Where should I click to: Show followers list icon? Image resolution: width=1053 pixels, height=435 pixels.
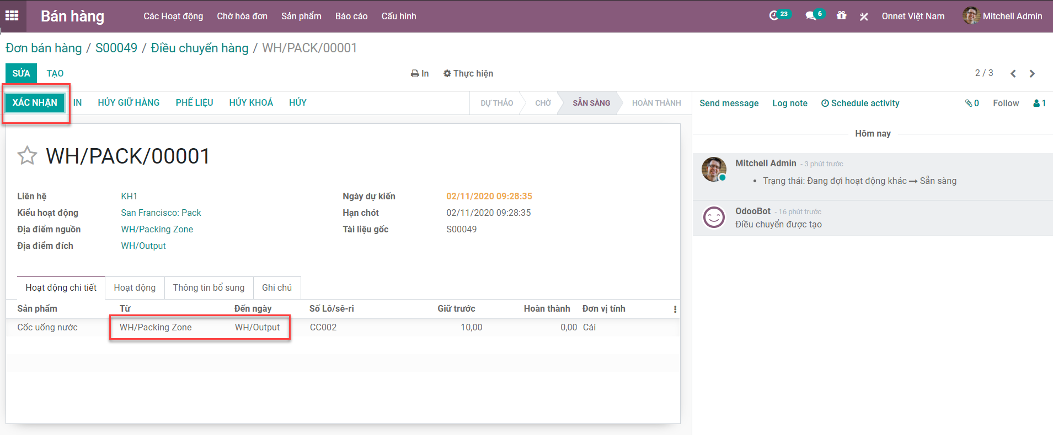(x=1039, y=103)
